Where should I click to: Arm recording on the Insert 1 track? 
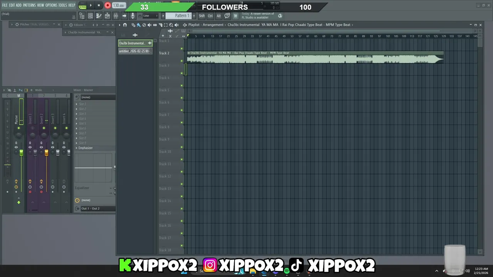pyautogui.click(x=30, y=192)
